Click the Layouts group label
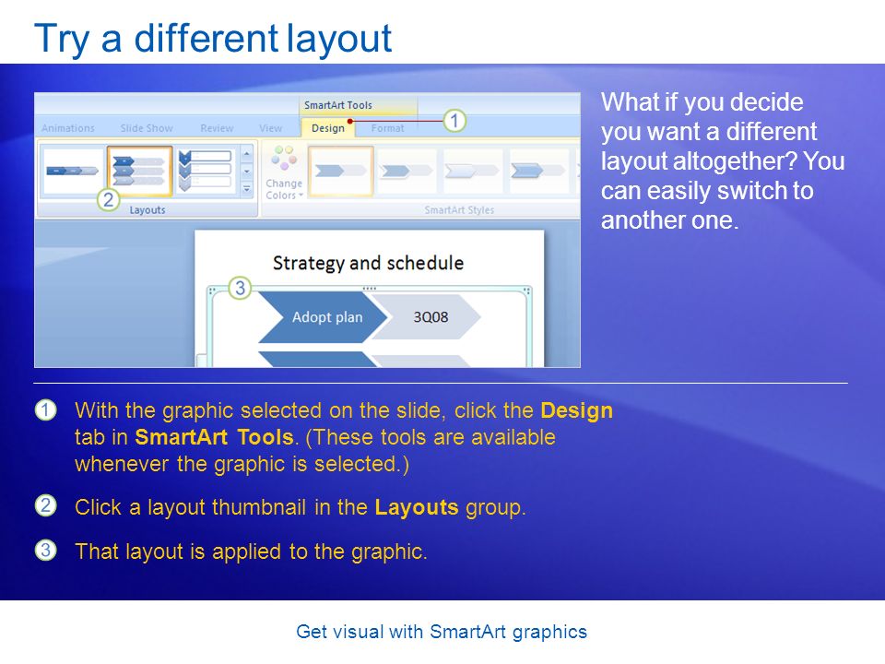 (147, 210)
